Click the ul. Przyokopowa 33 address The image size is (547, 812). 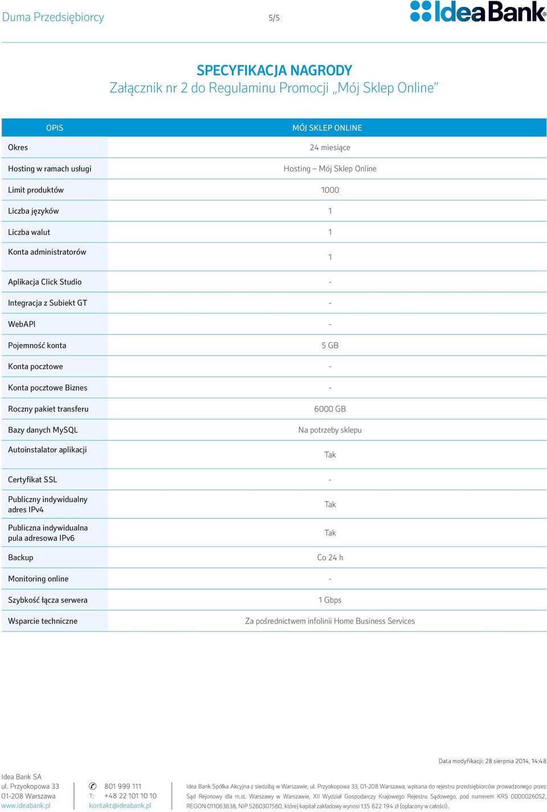click(x=30, y=786)
